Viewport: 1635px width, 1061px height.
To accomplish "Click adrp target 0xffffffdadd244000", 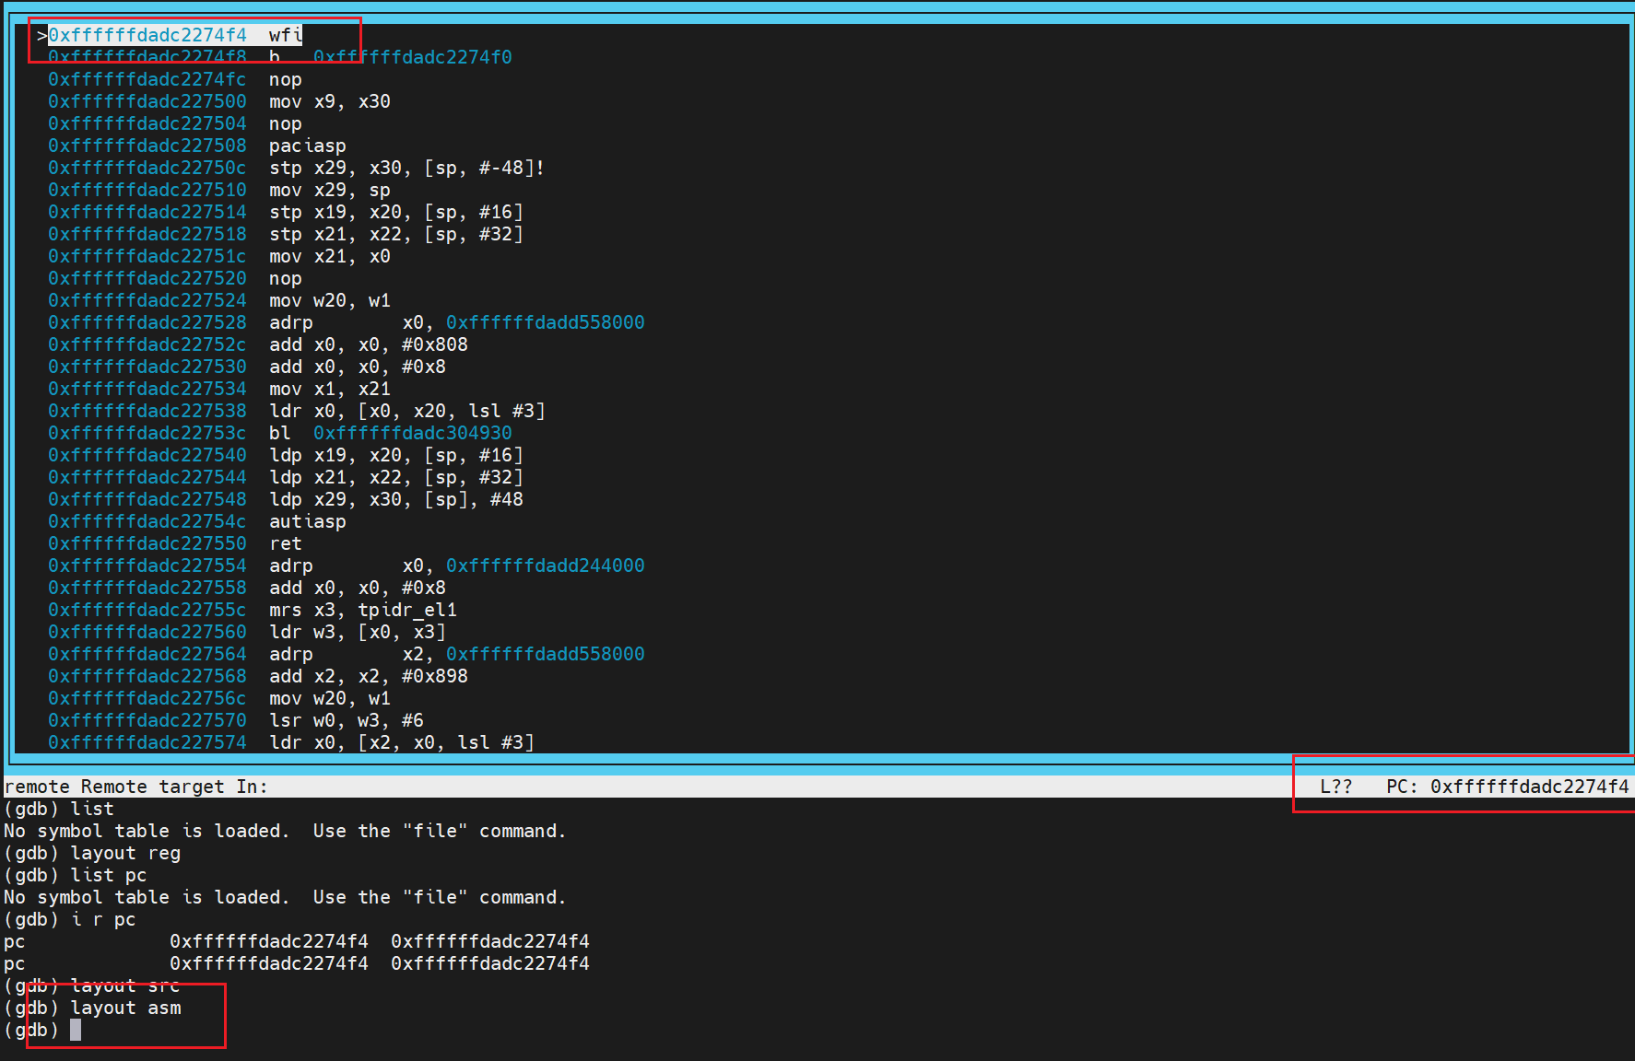I will tap(546, 565).
